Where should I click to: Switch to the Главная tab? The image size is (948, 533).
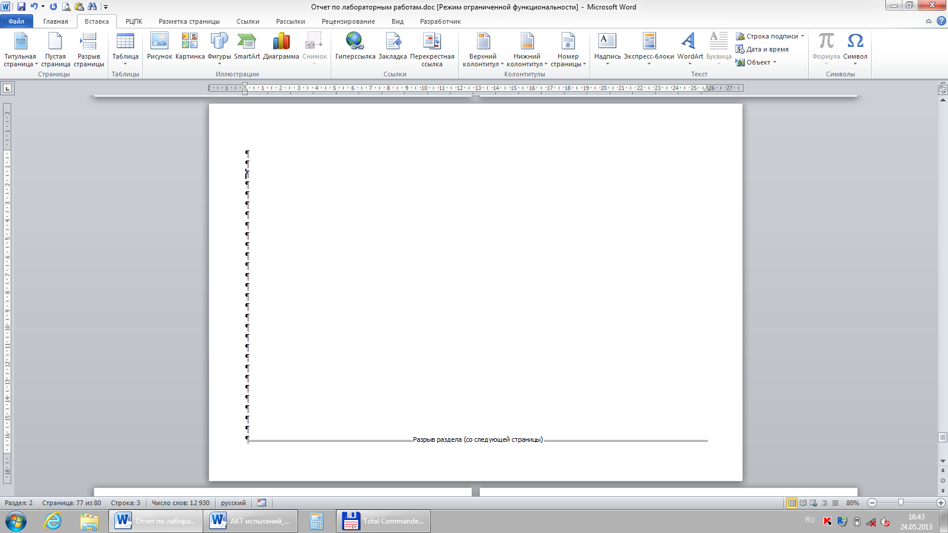[56, 21]
